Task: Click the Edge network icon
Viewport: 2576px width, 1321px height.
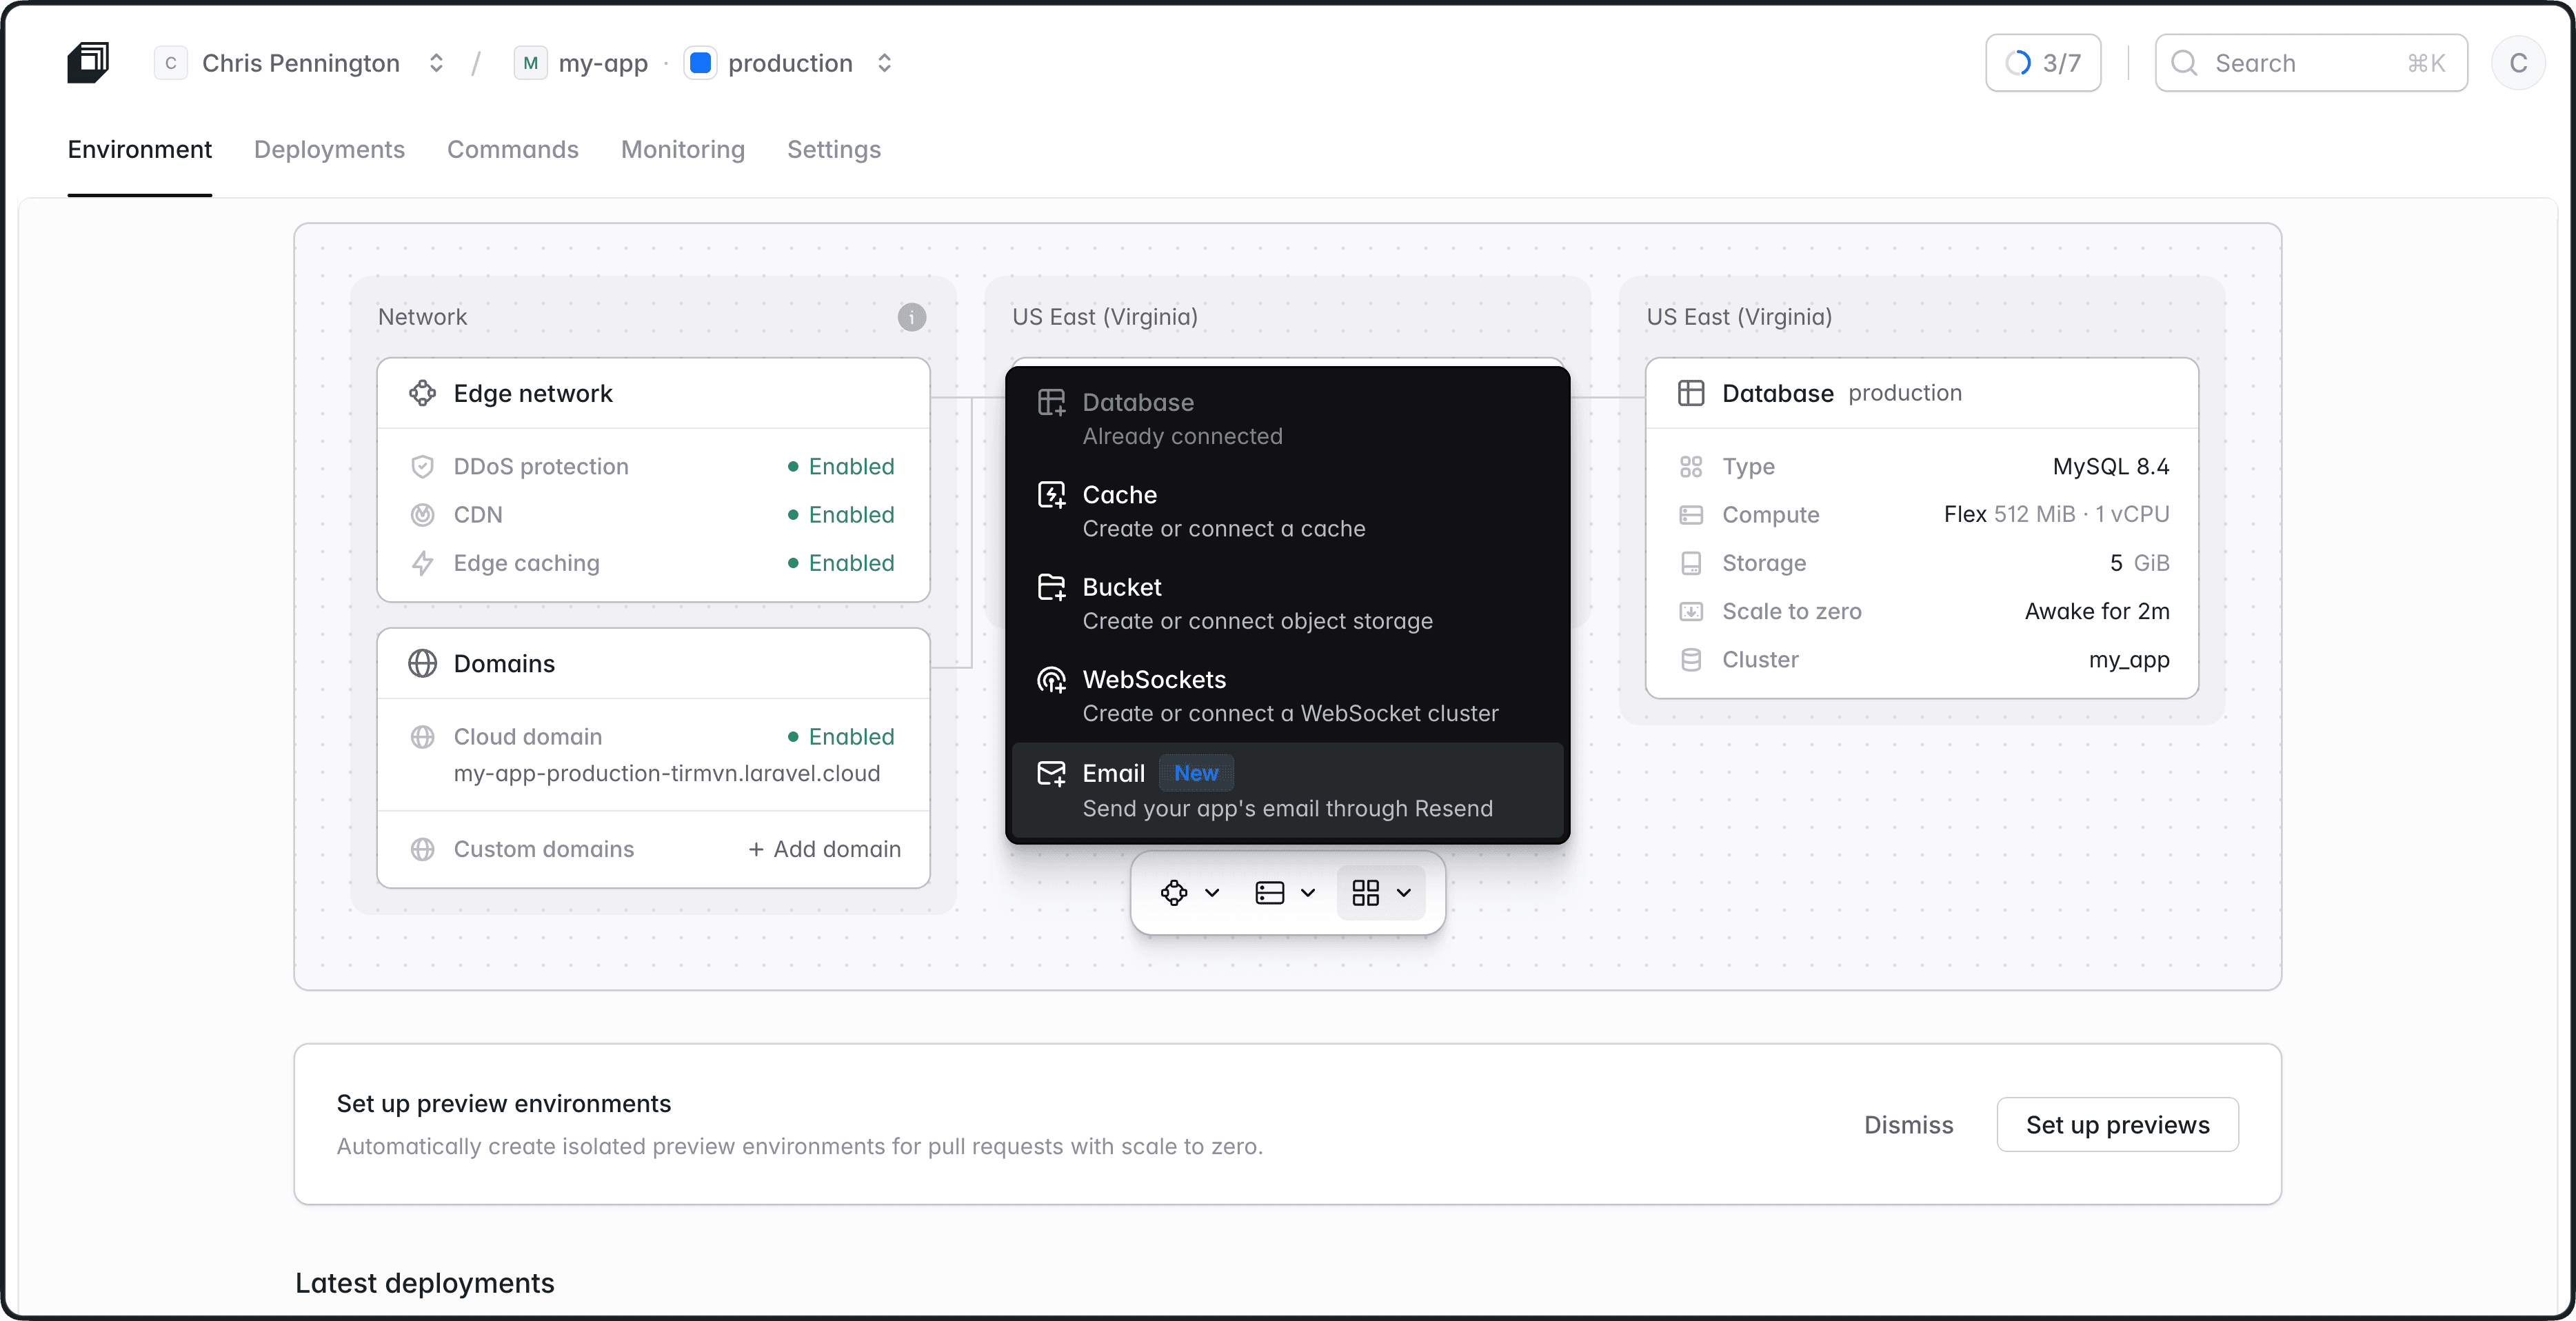Action: [x=422, y=393]
